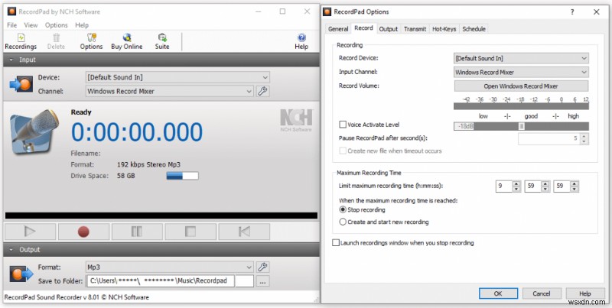
Task: Click the Stop playback button
Action: pos(190,232)
